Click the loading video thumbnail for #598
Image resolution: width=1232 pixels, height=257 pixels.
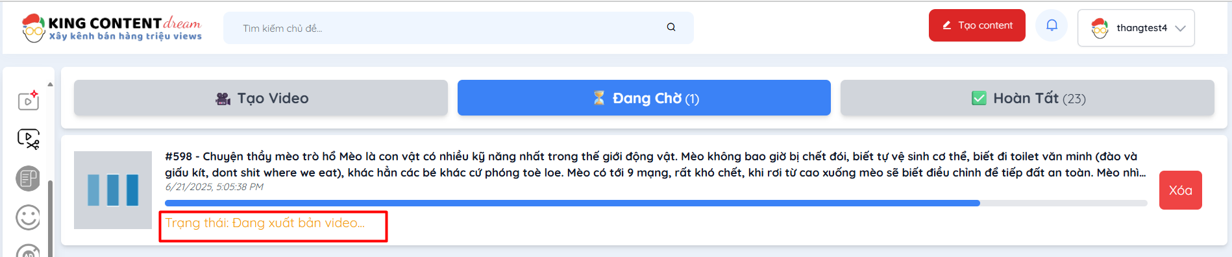click(x=113, y=190)
